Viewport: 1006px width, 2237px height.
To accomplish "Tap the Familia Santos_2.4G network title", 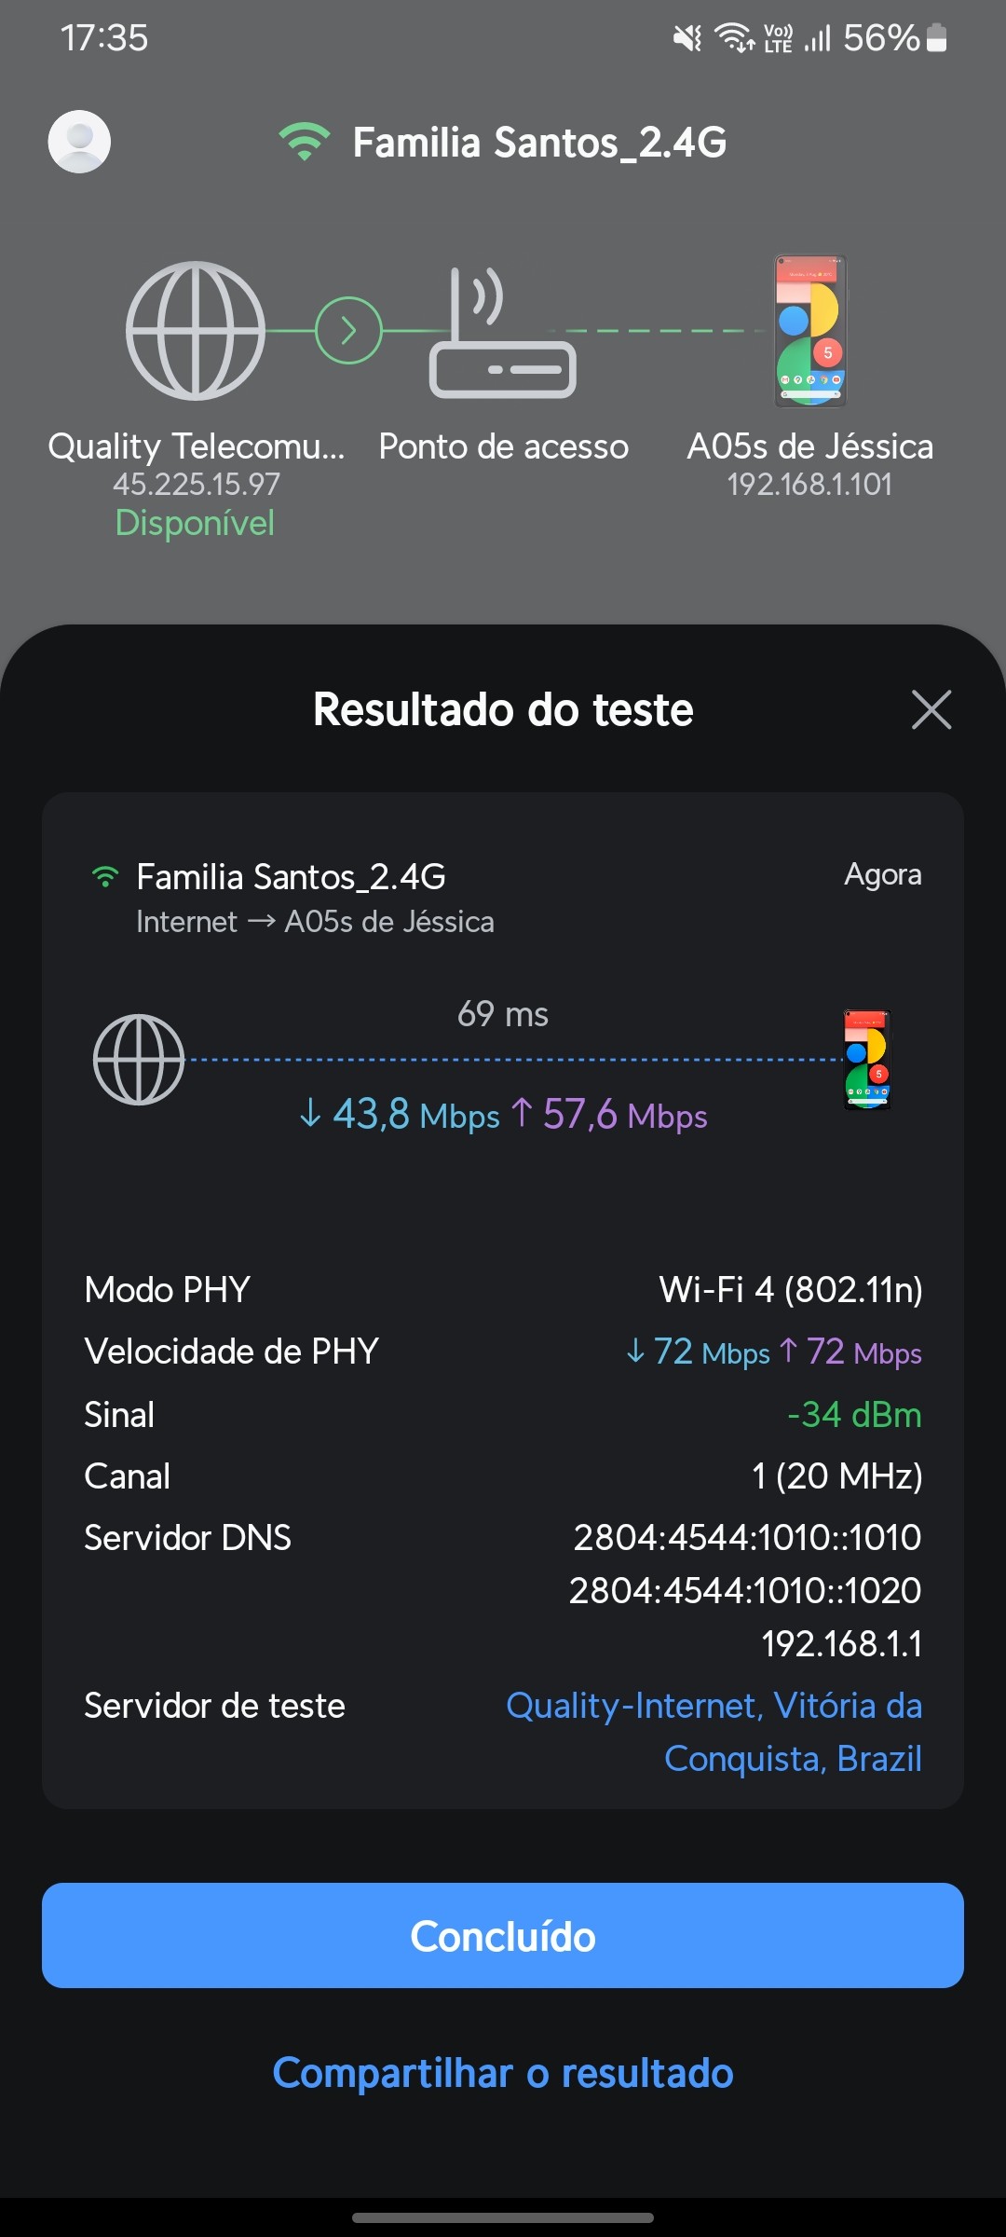I will pos(539,143).
